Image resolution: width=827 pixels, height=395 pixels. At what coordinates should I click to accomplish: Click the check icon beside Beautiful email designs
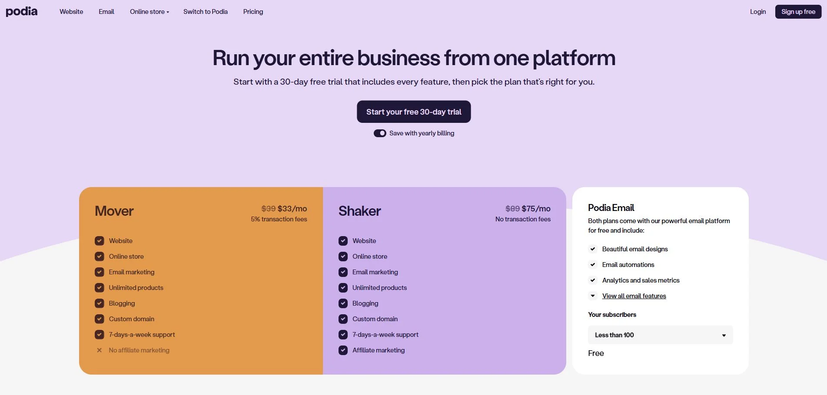(x=593, y=249)
